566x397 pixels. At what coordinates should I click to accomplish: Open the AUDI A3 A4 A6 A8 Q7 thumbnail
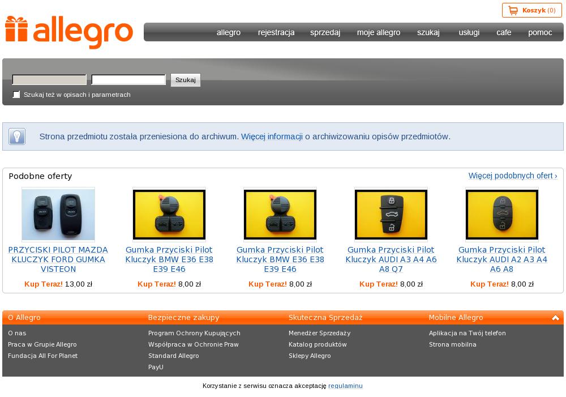391,215
